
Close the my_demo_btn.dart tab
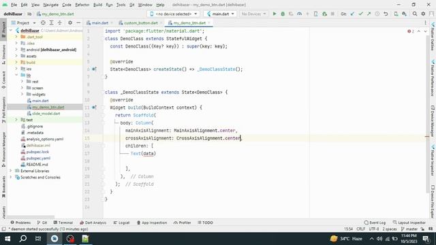pos(209,22)
